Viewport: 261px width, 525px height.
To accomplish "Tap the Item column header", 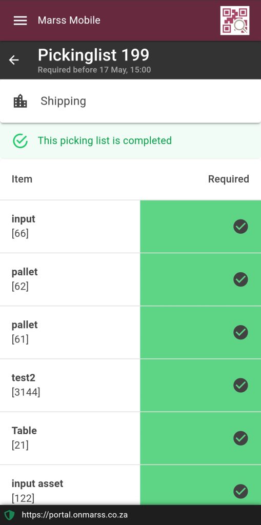I will click(22, 179).
